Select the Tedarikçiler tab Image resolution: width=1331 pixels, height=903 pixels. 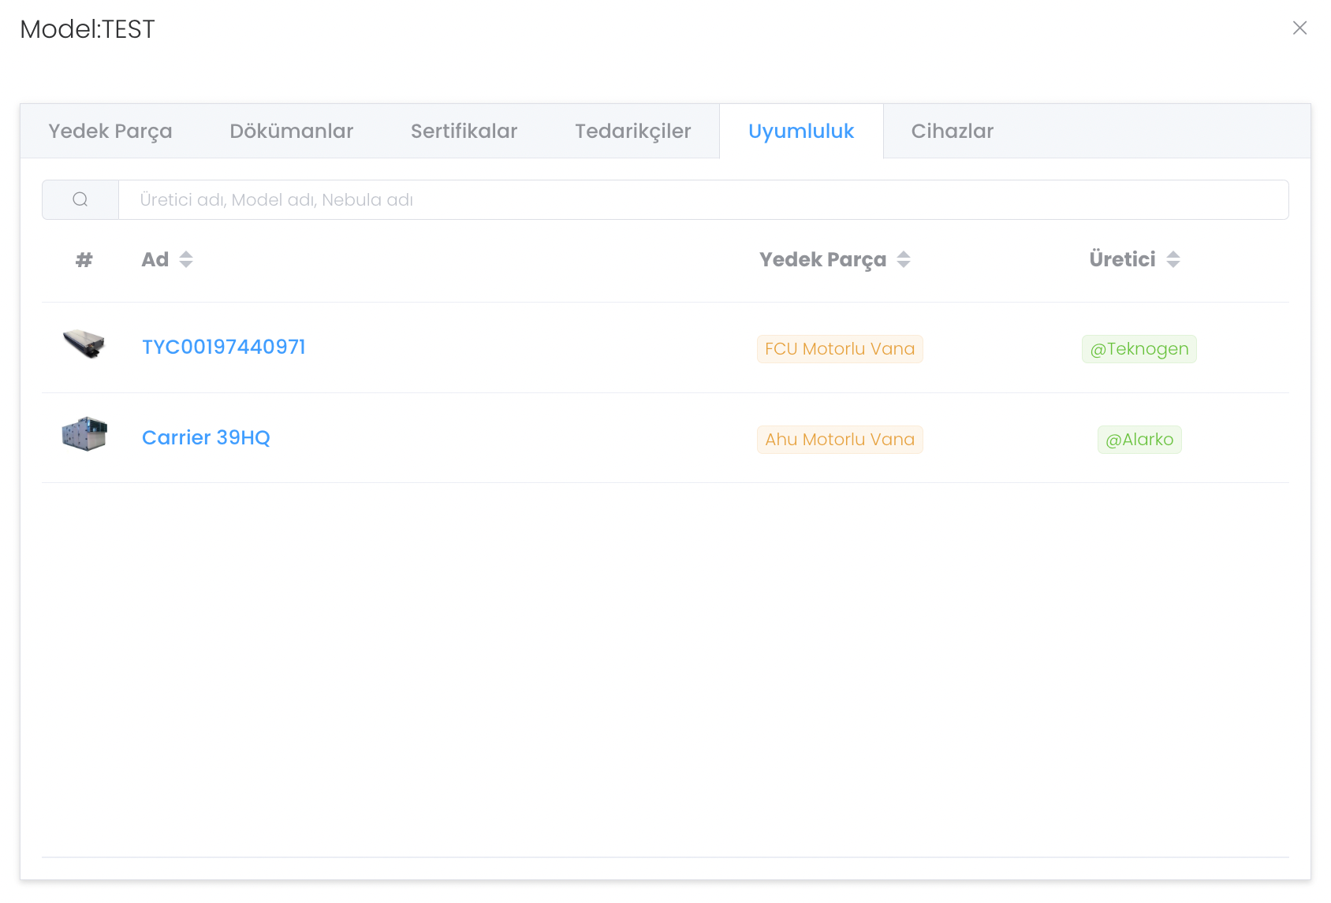(x=632, y=131)
